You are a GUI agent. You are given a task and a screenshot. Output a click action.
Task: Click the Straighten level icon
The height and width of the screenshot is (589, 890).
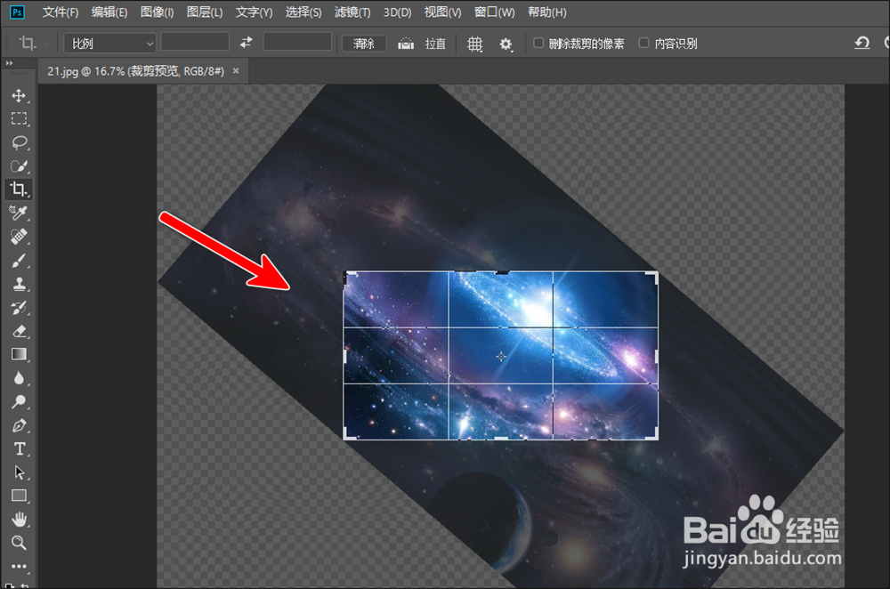[405, 43]
